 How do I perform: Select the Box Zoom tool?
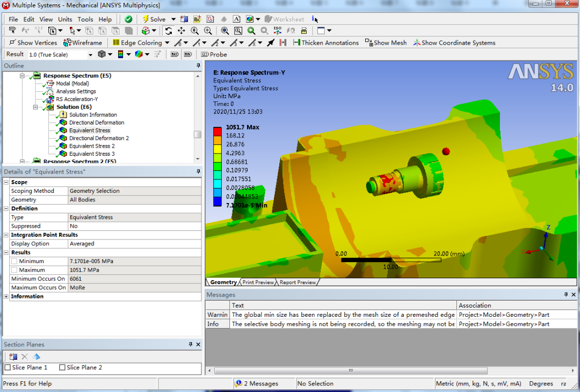click(x=238, y=31)
